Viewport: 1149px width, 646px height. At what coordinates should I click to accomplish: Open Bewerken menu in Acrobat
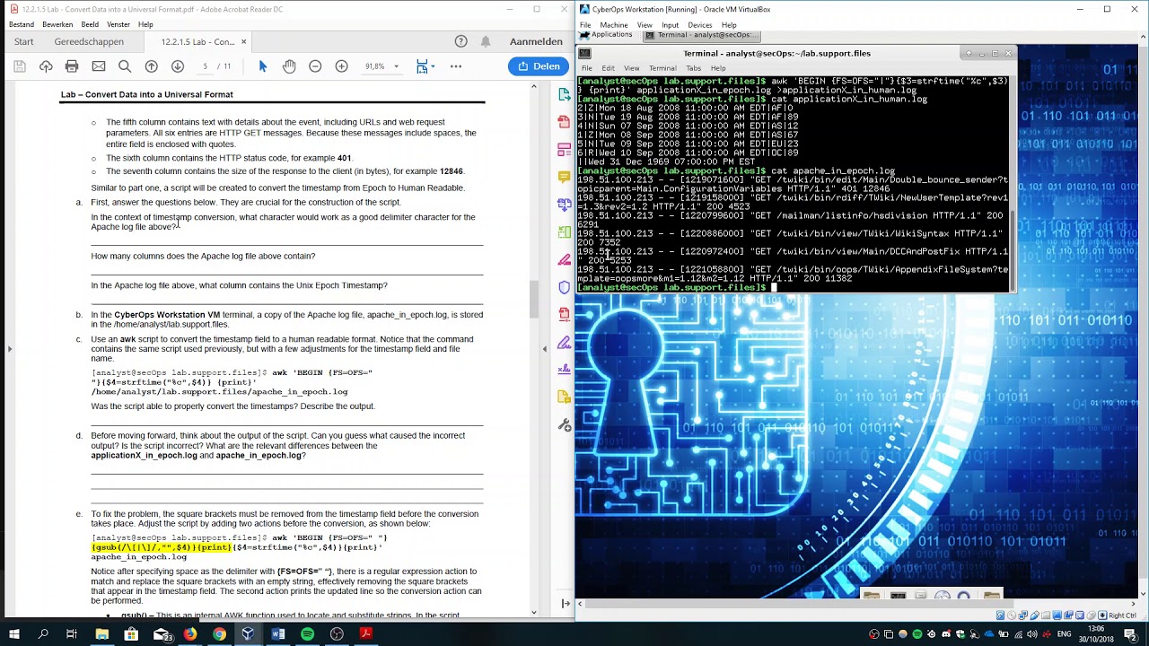point(57,24)
